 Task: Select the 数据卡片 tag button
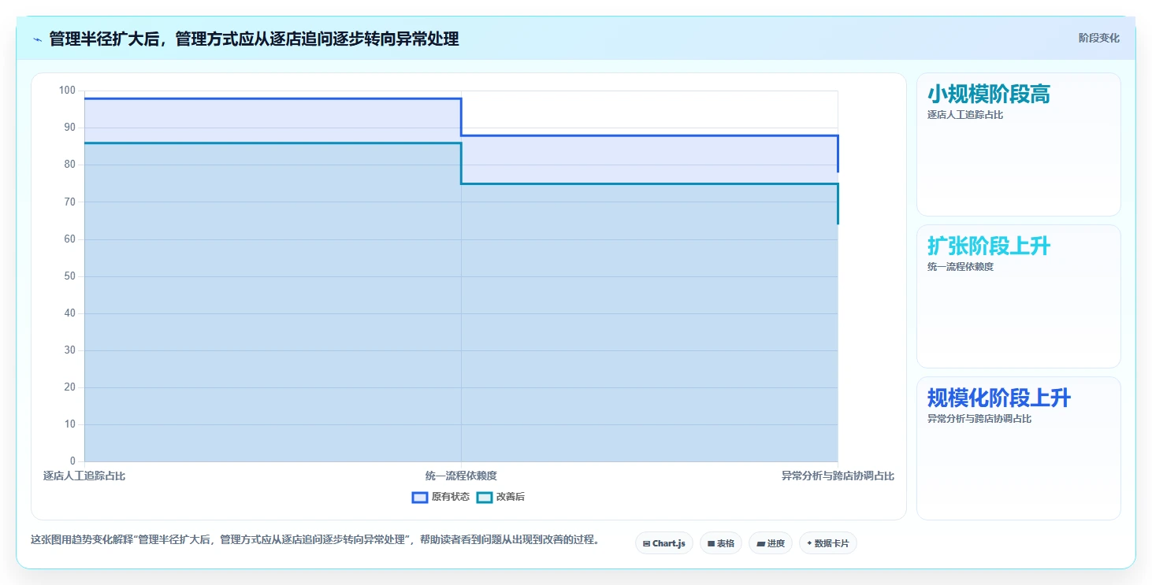[828, 543]
